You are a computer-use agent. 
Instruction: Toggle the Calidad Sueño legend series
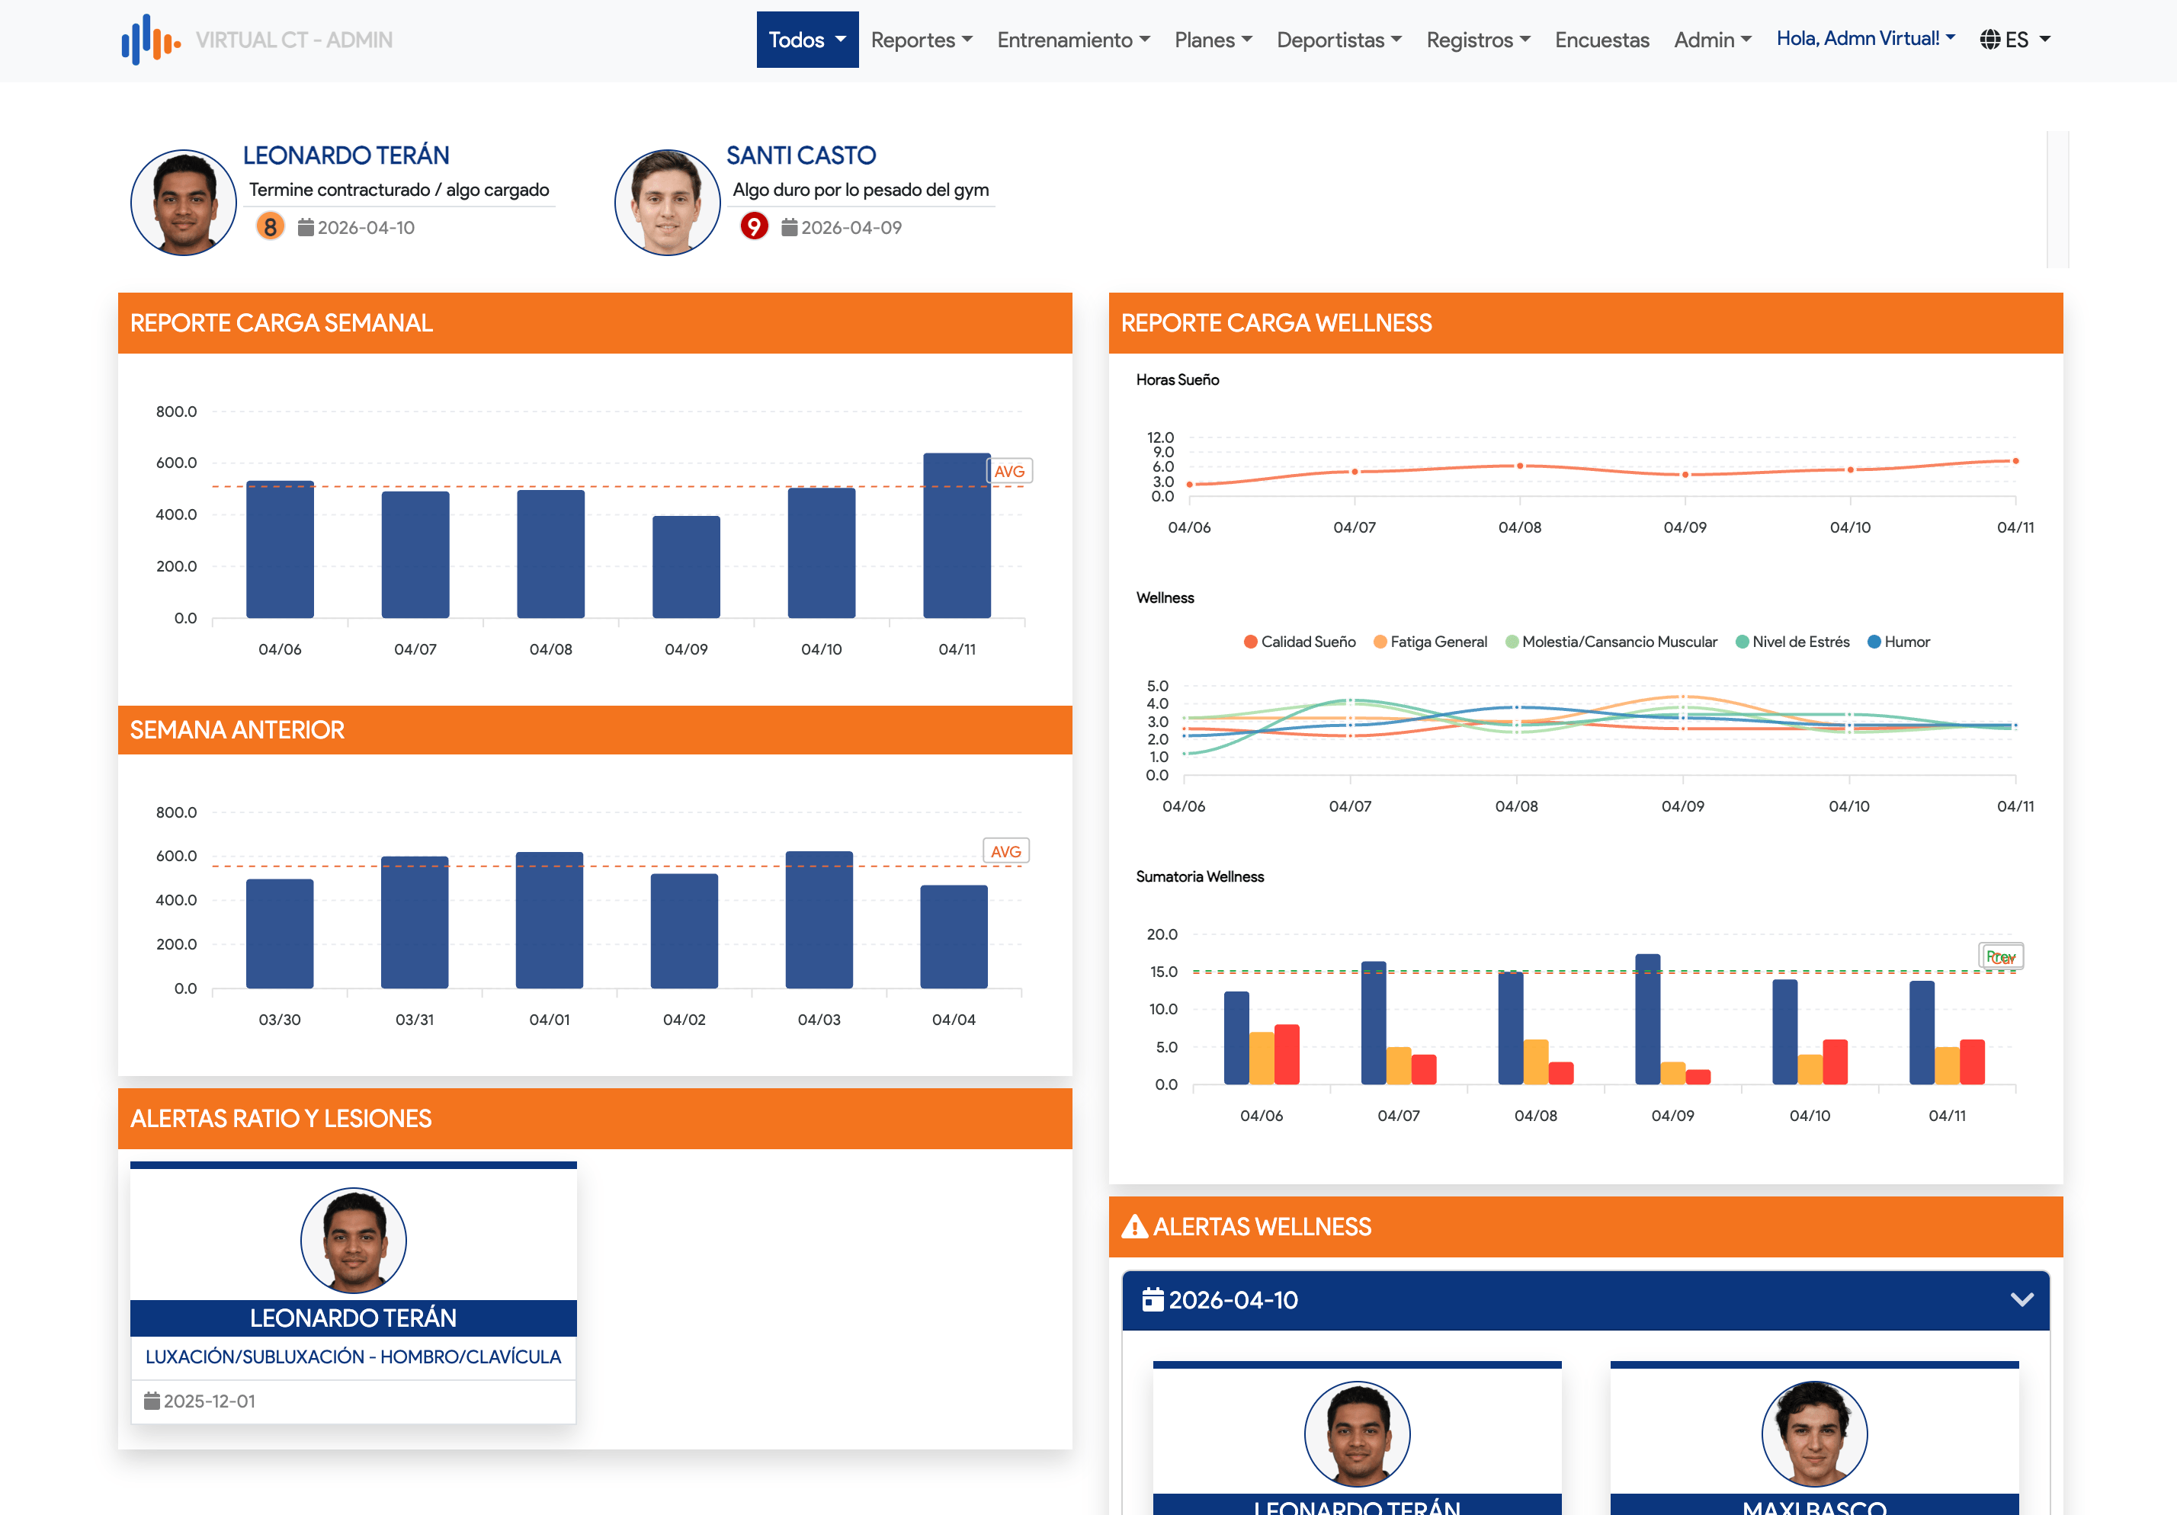coord(1301,641)
